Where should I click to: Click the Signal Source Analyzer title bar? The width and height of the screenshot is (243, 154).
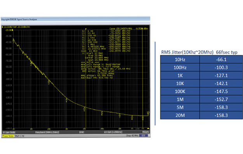pyautogui.click(x=75, y=19)
